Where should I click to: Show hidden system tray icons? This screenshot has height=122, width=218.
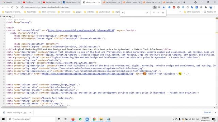(173, 119)
